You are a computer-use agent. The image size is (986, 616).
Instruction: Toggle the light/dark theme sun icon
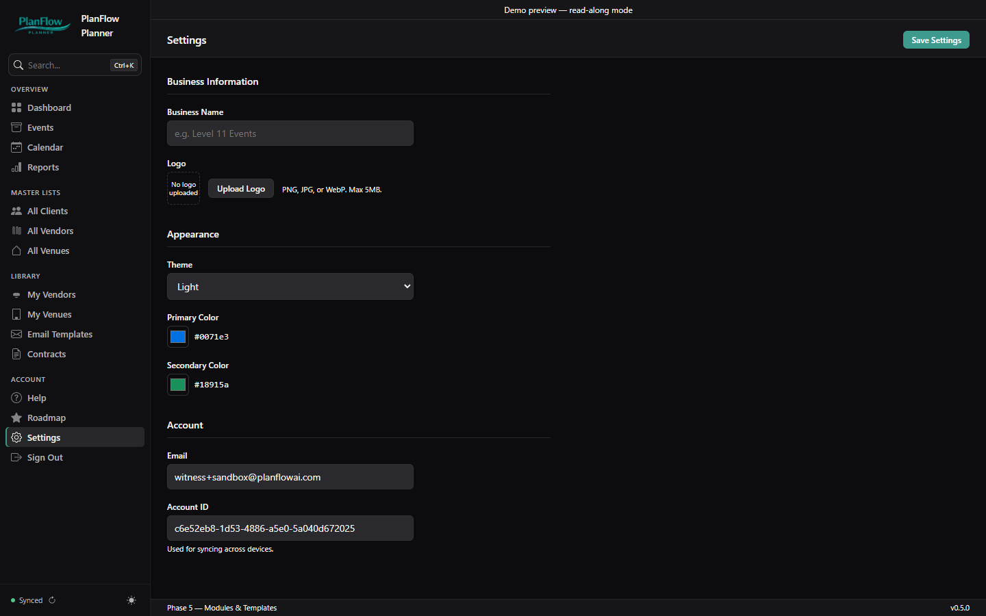click(131, 600)
